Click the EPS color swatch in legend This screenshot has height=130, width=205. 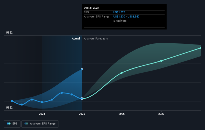(9, 123)
